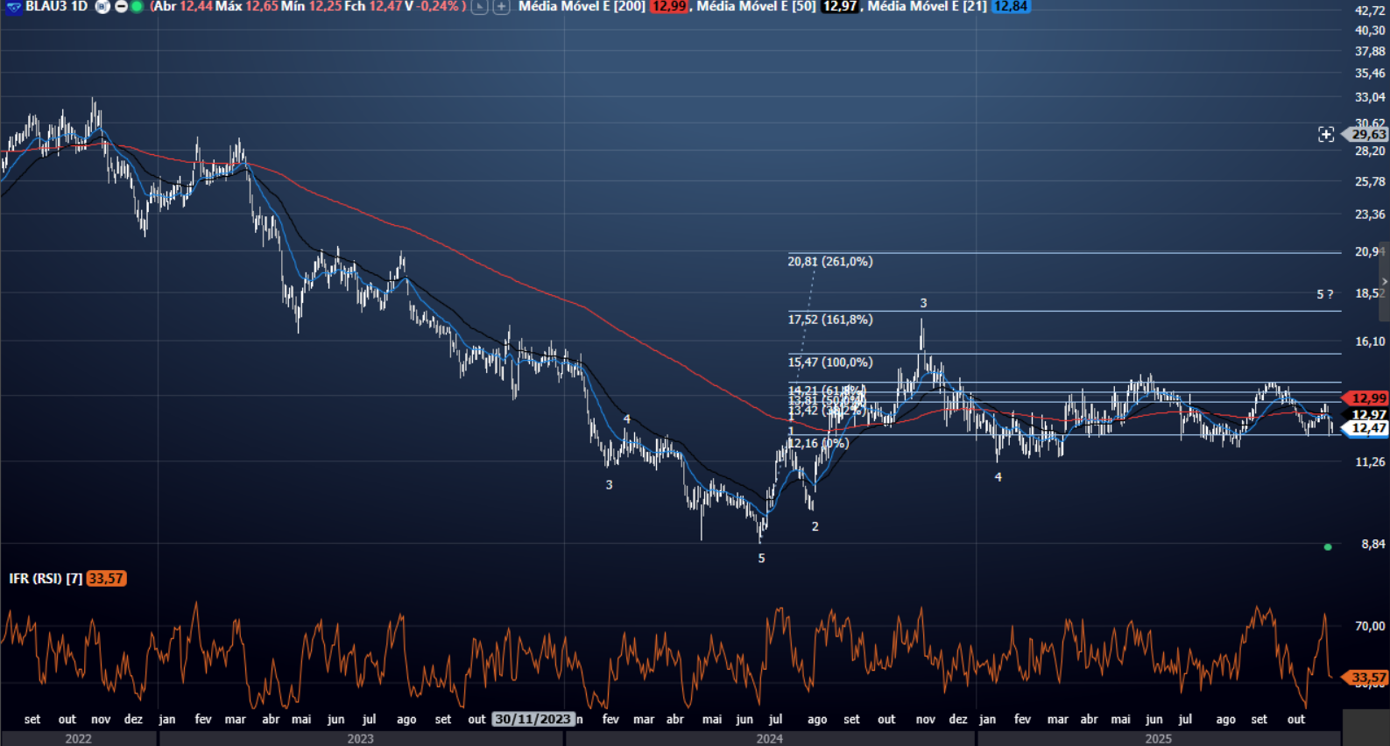This screenshot has width=1390, height=746.
Task: Click the red 12,99 price tag on axis
Action: 1368,398
